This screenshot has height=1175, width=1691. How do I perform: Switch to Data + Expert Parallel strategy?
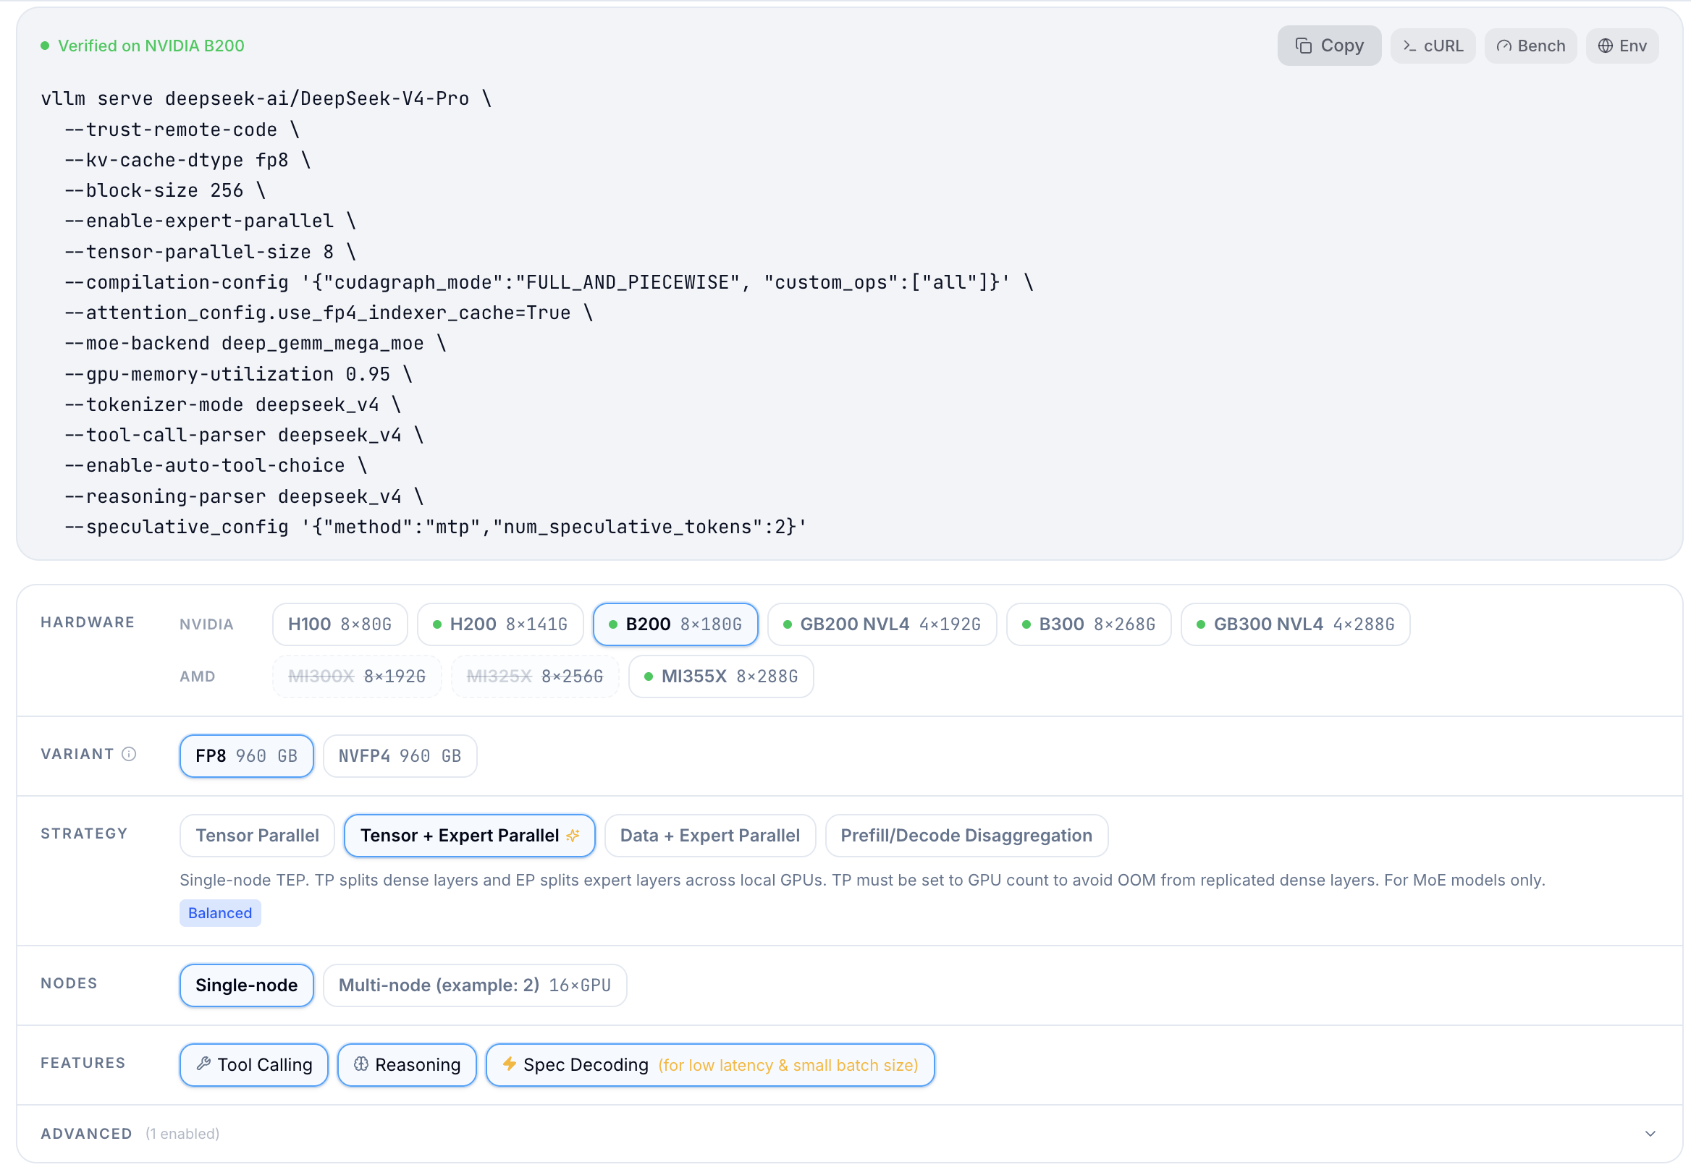click(710, 836)
